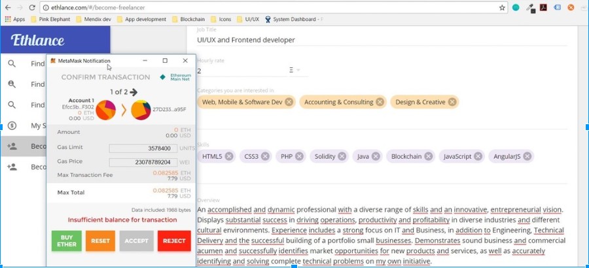Image resolution: width=589 pixels, height=268 pixels.
Task: Click the blue extension icon in the toolbar
Action: (558, 7)
